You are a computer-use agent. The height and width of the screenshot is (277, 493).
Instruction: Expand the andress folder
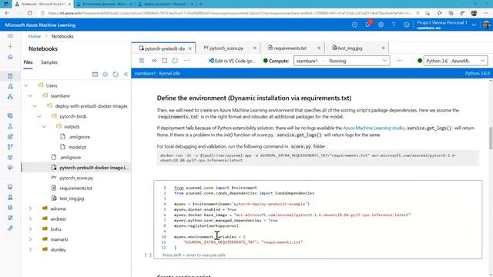click(30, 219)
